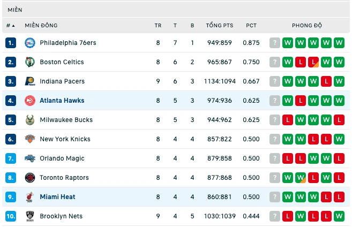Viewport: 352px width, 228px height.
Task: Click PCT value 0.444 for Brooklyn Nets
Action: [251, 216]
